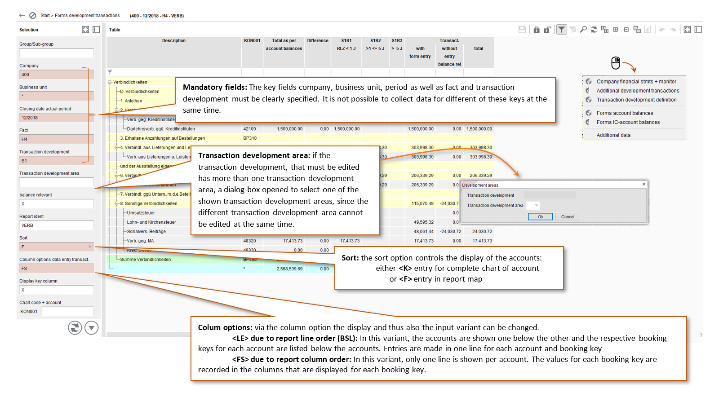Click the single minus collapse level icon
The image size is (710, 397).
click(626, 30)
